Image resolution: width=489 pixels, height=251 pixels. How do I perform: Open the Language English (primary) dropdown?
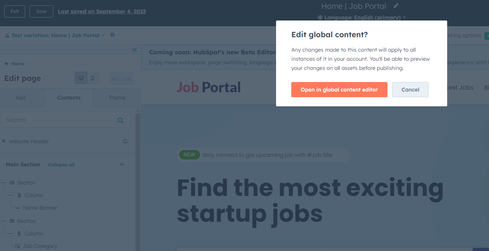click(x=362, y=17)
